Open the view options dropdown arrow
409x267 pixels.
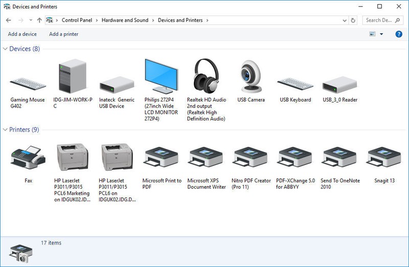coord(381,34)
